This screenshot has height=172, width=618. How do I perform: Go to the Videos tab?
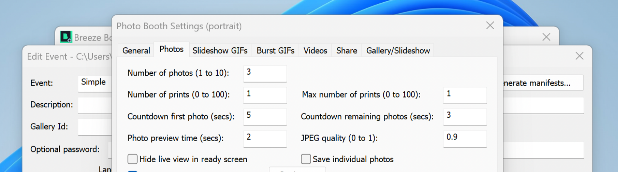315,51
